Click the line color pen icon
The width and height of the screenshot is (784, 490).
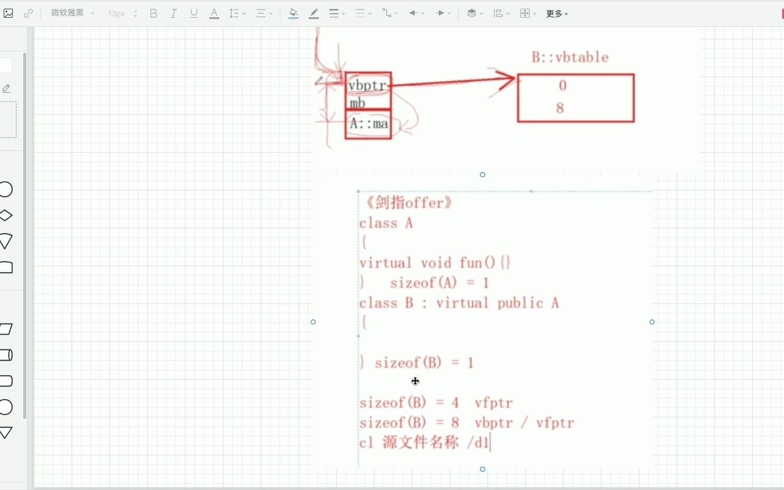pos(314,14)
